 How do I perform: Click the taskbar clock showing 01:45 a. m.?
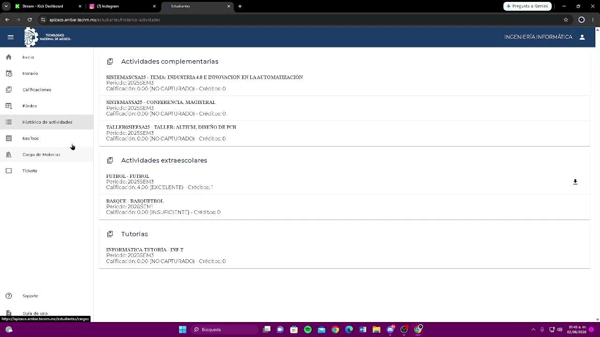pyautogui.click(x=577, y=330)
